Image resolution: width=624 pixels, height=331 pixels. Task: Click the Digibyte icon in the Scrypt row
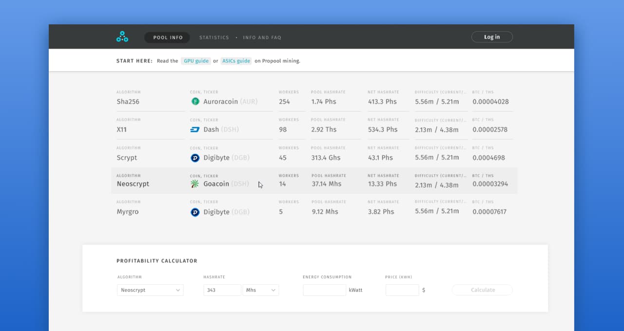[x=195, y=157]
